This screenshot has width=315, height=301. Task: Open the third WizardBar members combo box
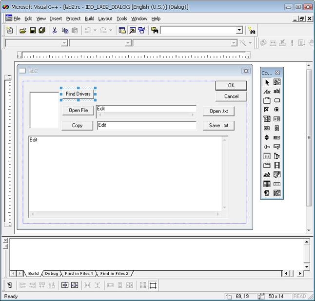coord(185,43)
